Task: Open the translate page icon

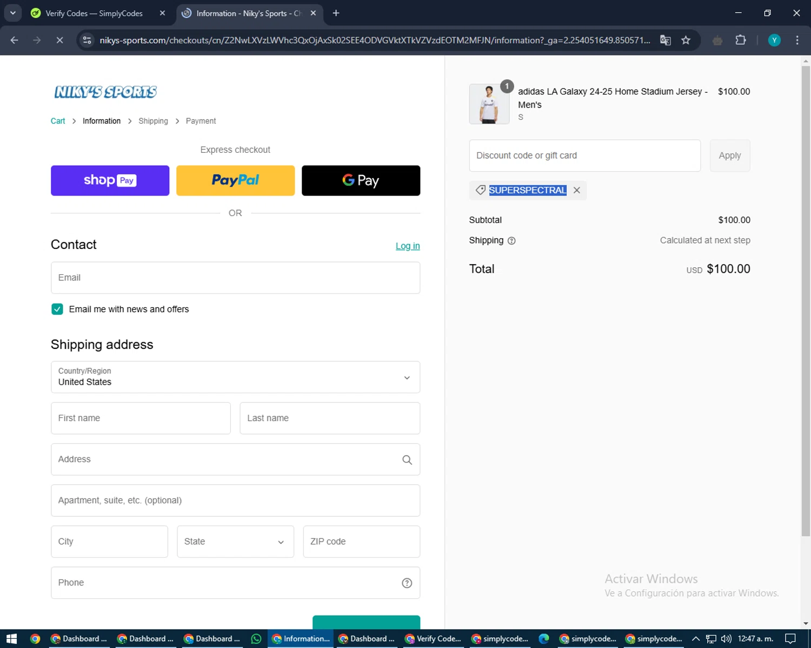Action: pos(666,40)
